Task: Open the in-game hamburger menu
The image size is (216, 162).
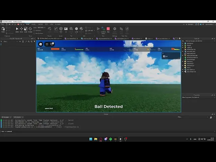Action: point(47,44)
